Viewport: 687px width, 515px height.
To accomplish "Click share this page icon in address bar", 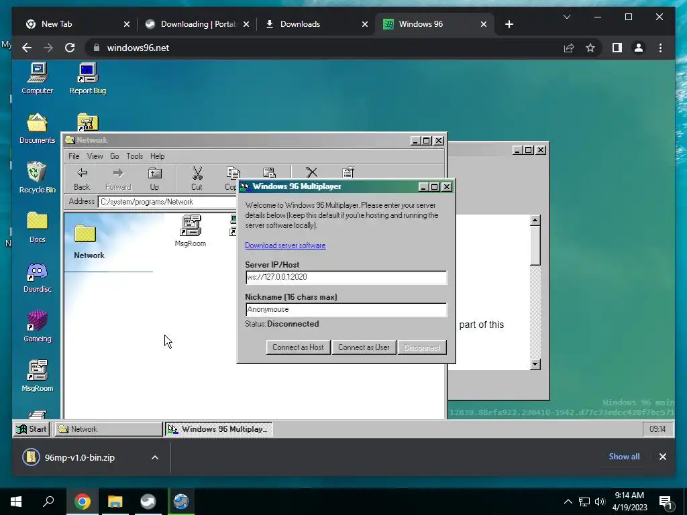I will (569, 48).
